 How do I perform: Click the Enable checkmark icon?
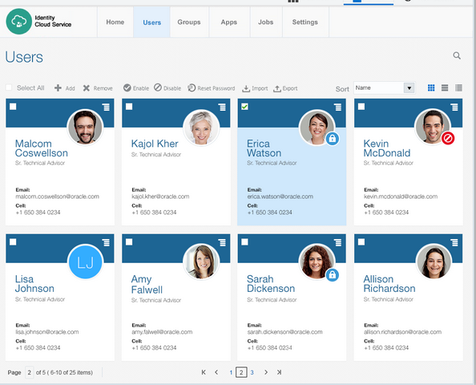[127, 87]
